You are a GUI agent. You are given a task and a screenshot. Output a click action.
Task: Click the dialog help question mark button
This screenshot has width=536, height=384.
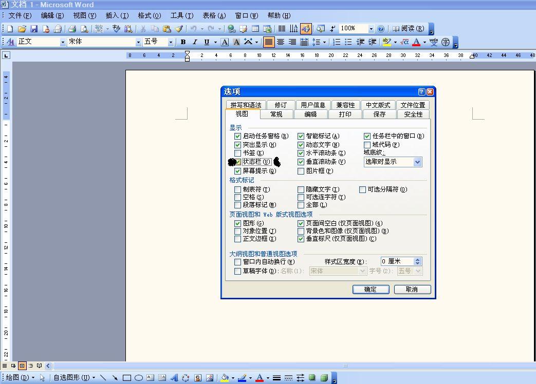421,92
